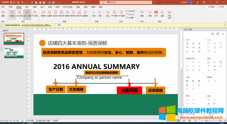Switch to the 插入 ribbon tab
The image size is (227, 124).
click(x=27, y=7)
